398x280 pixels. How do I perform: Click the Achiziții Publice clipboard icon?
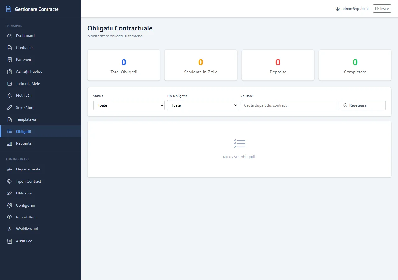point(10,72)
